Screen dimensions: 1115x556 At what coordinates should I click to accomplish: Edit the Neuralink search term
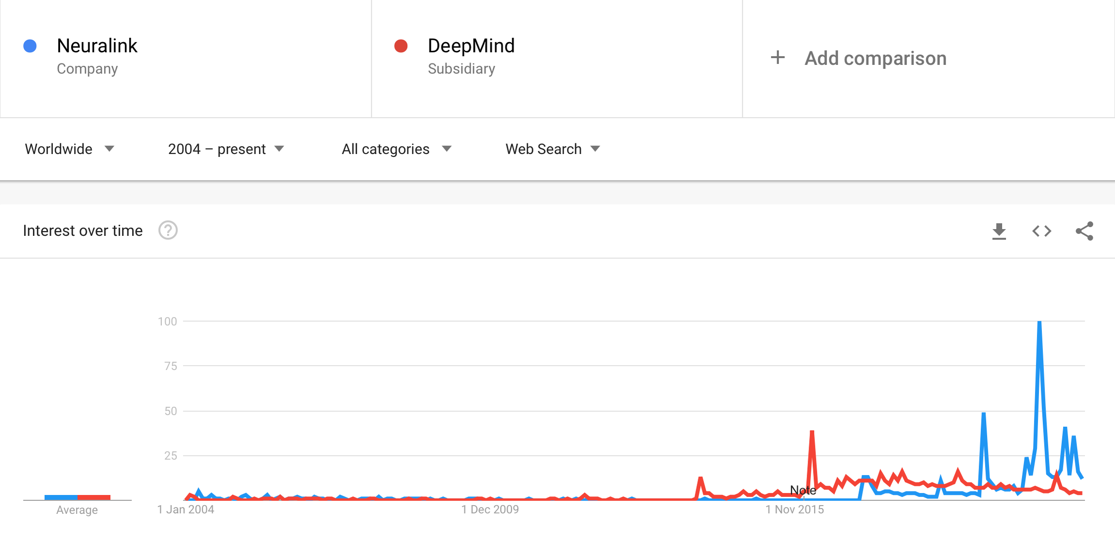97,46
